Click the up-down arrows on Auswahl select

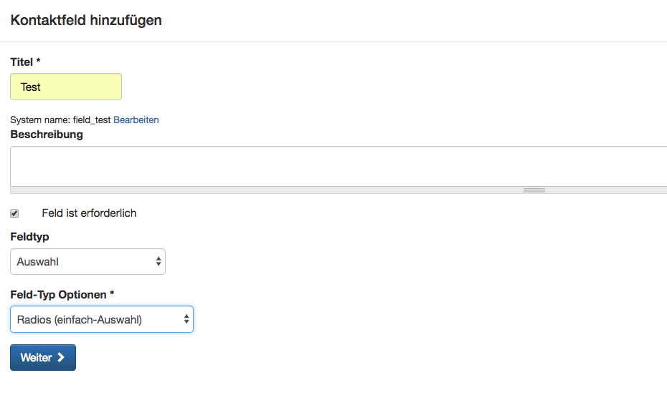[x=159, y=261]
